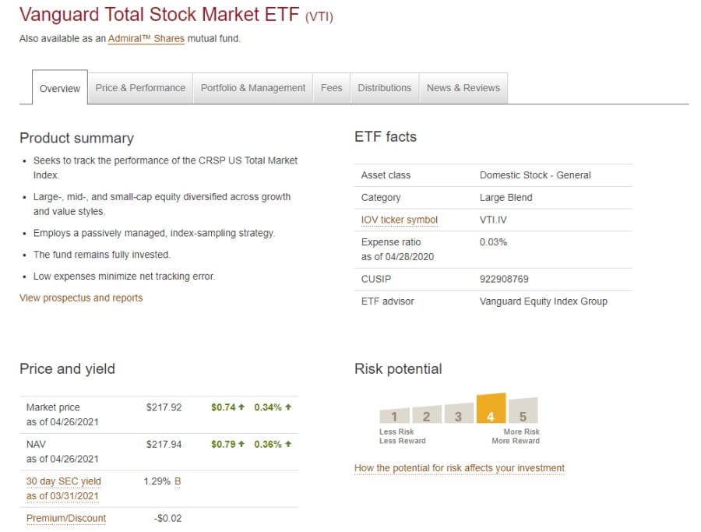Click up arrow beside NAV $0.79
This screenshot has width=701, height=532.
click(241, 444)
